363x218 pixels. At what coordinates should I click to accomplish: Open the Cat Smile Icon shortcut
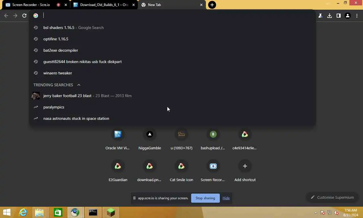(x=181, y=171)
